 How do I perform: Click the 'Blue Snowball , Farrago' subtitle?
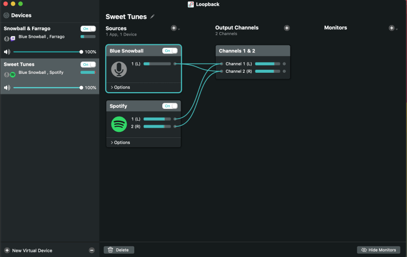coord(42,37)
